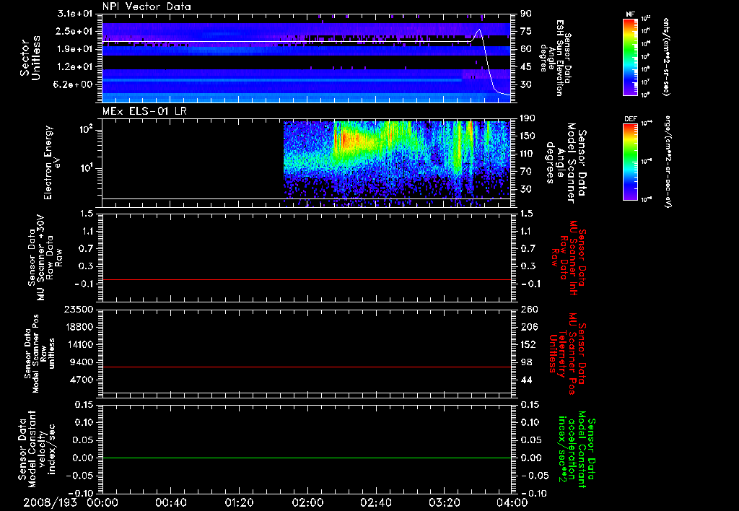Viewport: 739px width, 511px height.
Task: Click the 'Electron Energy eV' axis label
Action: pyautogui.click(x=52, y=162)
